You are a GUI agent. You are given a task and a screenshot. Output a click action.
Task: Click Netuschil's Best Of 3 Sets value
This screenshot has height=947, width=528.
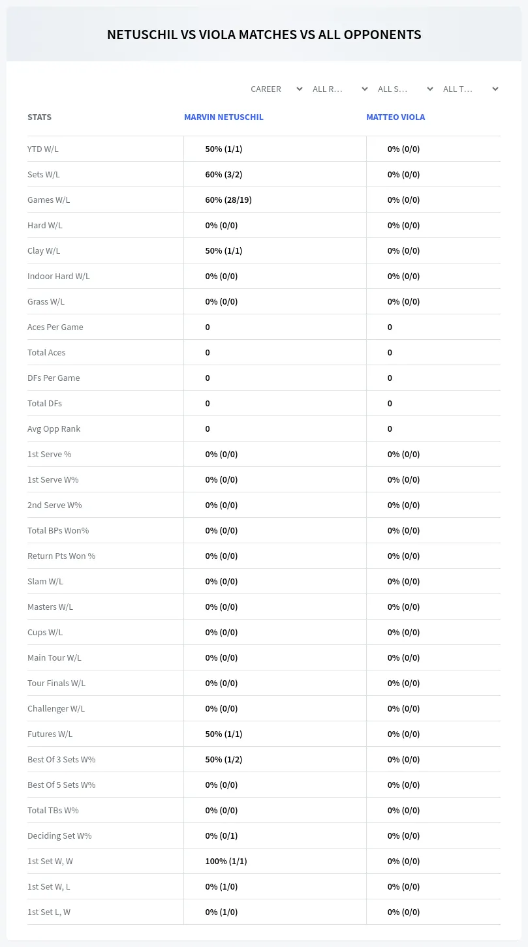pos(224,759)
